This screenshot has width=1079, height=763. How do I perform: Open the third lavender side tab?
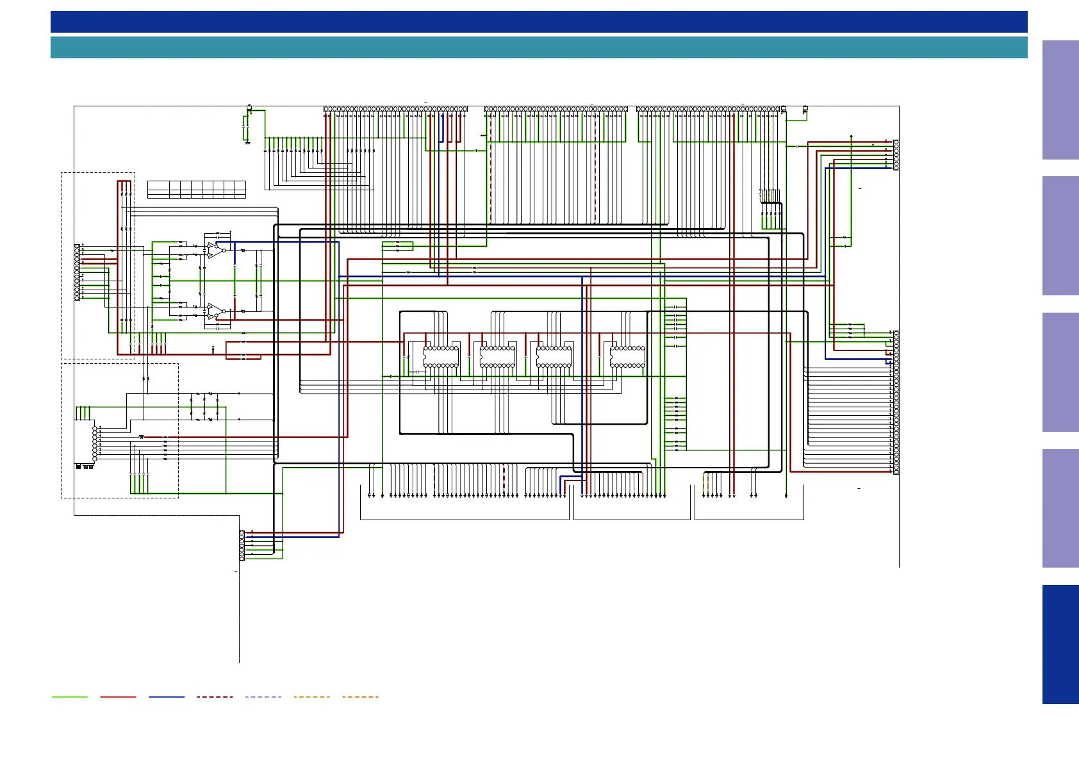point(1060,372)
